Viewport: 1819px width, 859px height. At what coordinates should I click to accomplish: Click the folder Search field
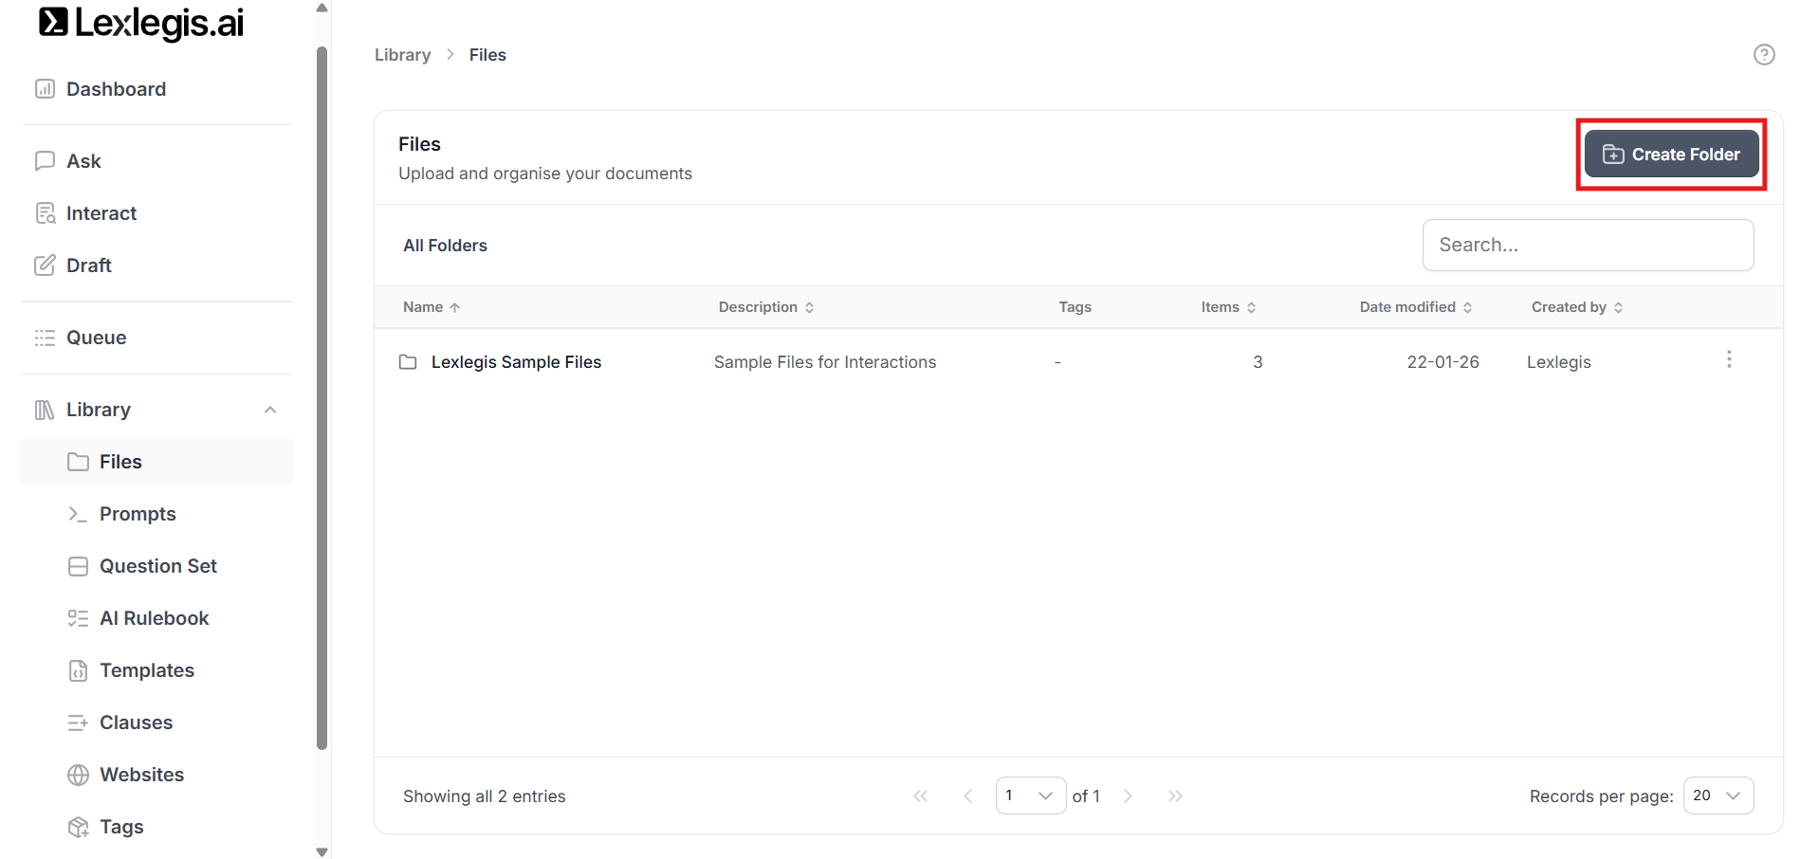point(1588,246)
